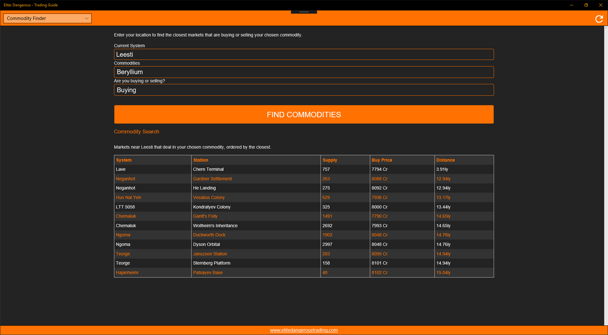
Task: Click the 2997 supply value
Action: 327,245
